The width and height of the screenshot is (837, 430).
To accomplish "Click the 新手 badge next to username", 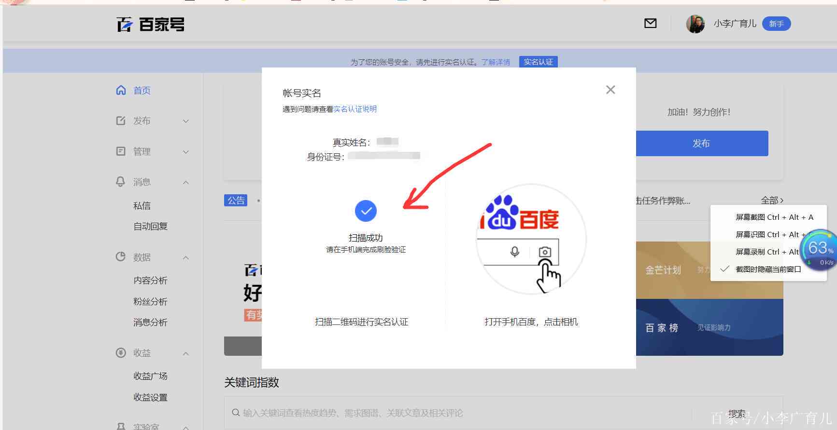I will (776, 24).
